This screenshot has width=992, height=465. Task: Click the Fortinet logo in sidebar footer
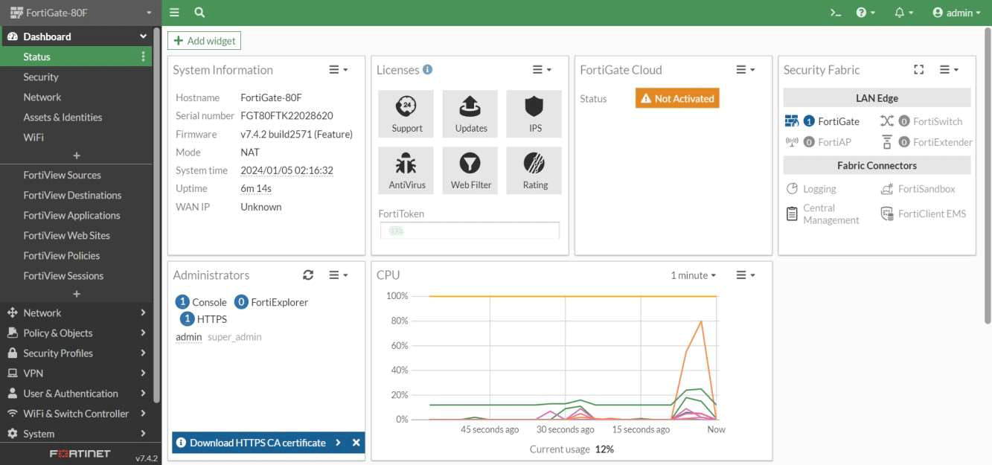pos(80,453)
